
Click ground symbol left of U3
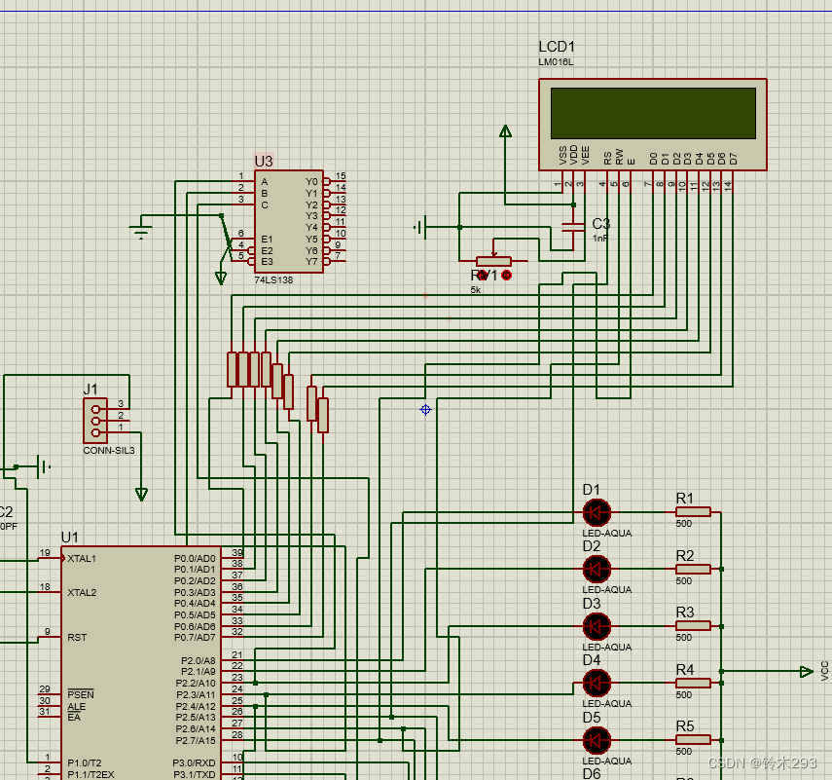[x=140, y=231]
